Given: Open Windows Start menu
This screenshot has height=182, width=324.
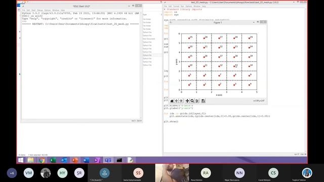Looking at the screenshot, I should tap(21, 160).
